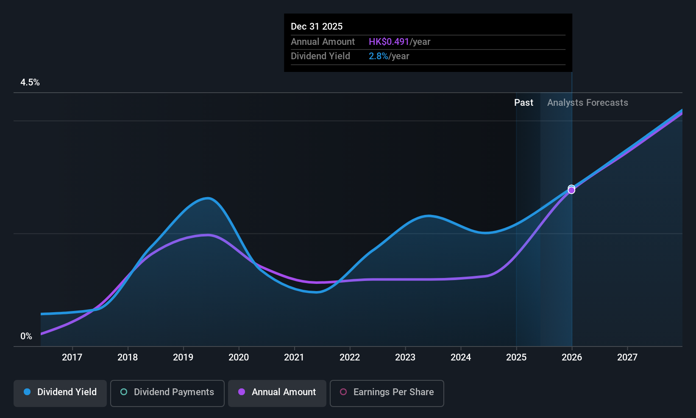Click the 2024 x-axis label
This screenshot has width=696, height=418.
point(461,357)
